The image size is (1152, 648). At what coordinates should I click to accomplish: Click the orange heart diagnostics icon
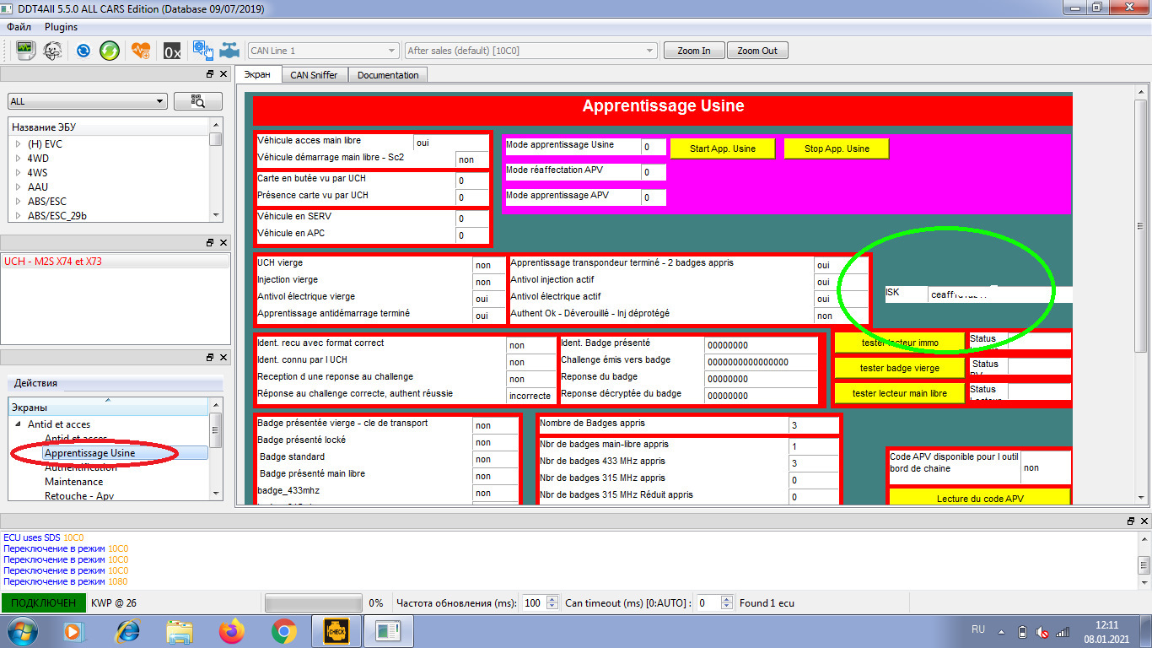point(141,51)
